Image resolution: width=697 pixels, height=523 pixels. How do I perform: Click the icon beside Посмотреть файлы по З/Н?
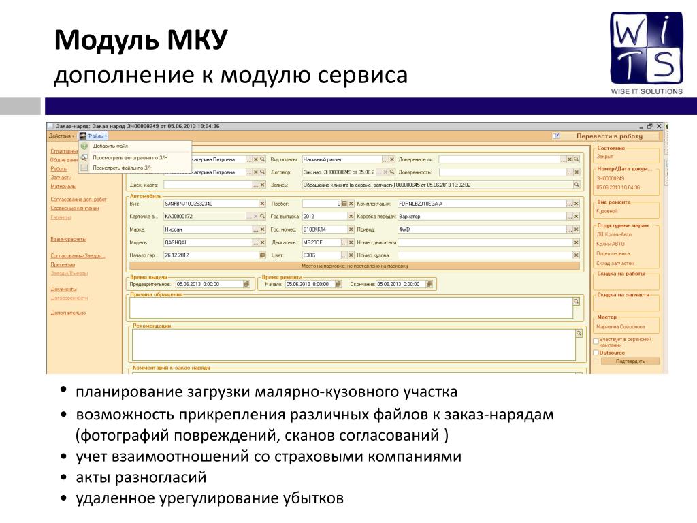[84, 168]
